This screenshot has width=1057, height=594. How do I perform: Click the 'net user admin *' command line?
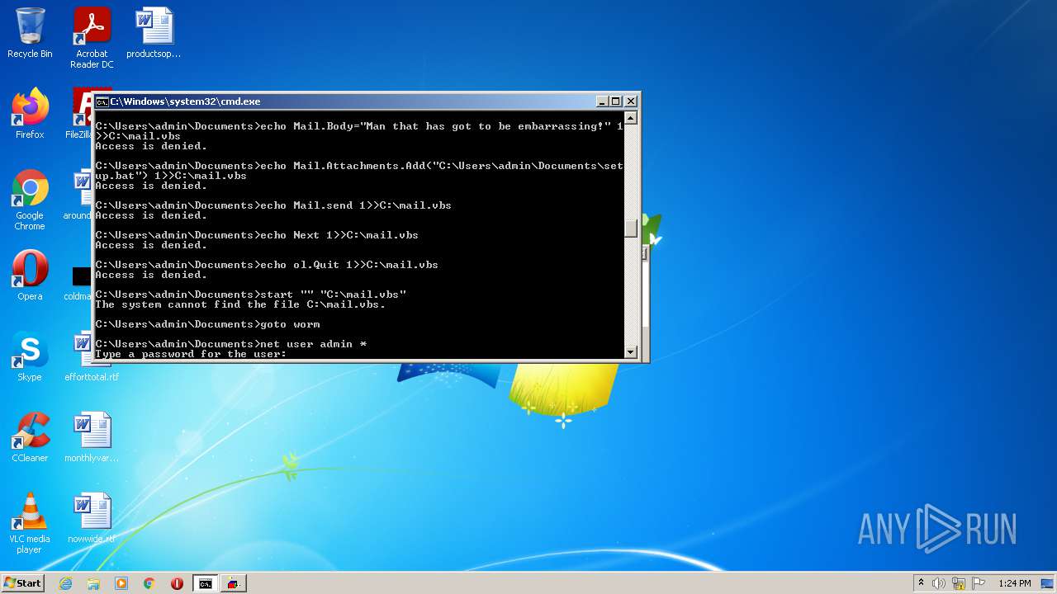click(230, 344)
